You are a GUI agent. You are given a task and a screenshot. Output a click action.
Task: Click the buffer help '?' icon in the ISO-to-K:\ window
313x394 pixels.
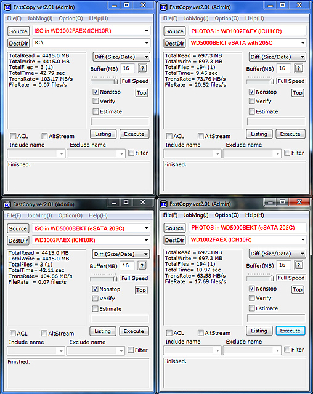142,68
